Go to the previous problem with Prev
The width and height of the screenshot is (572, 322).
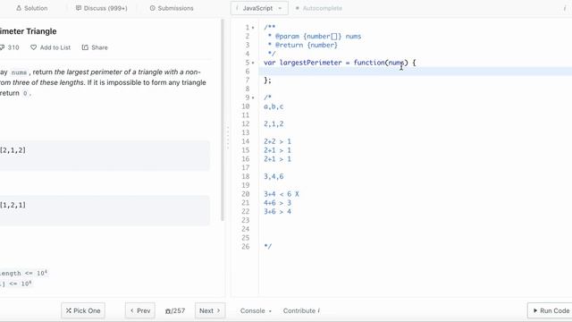click(140, 310)
